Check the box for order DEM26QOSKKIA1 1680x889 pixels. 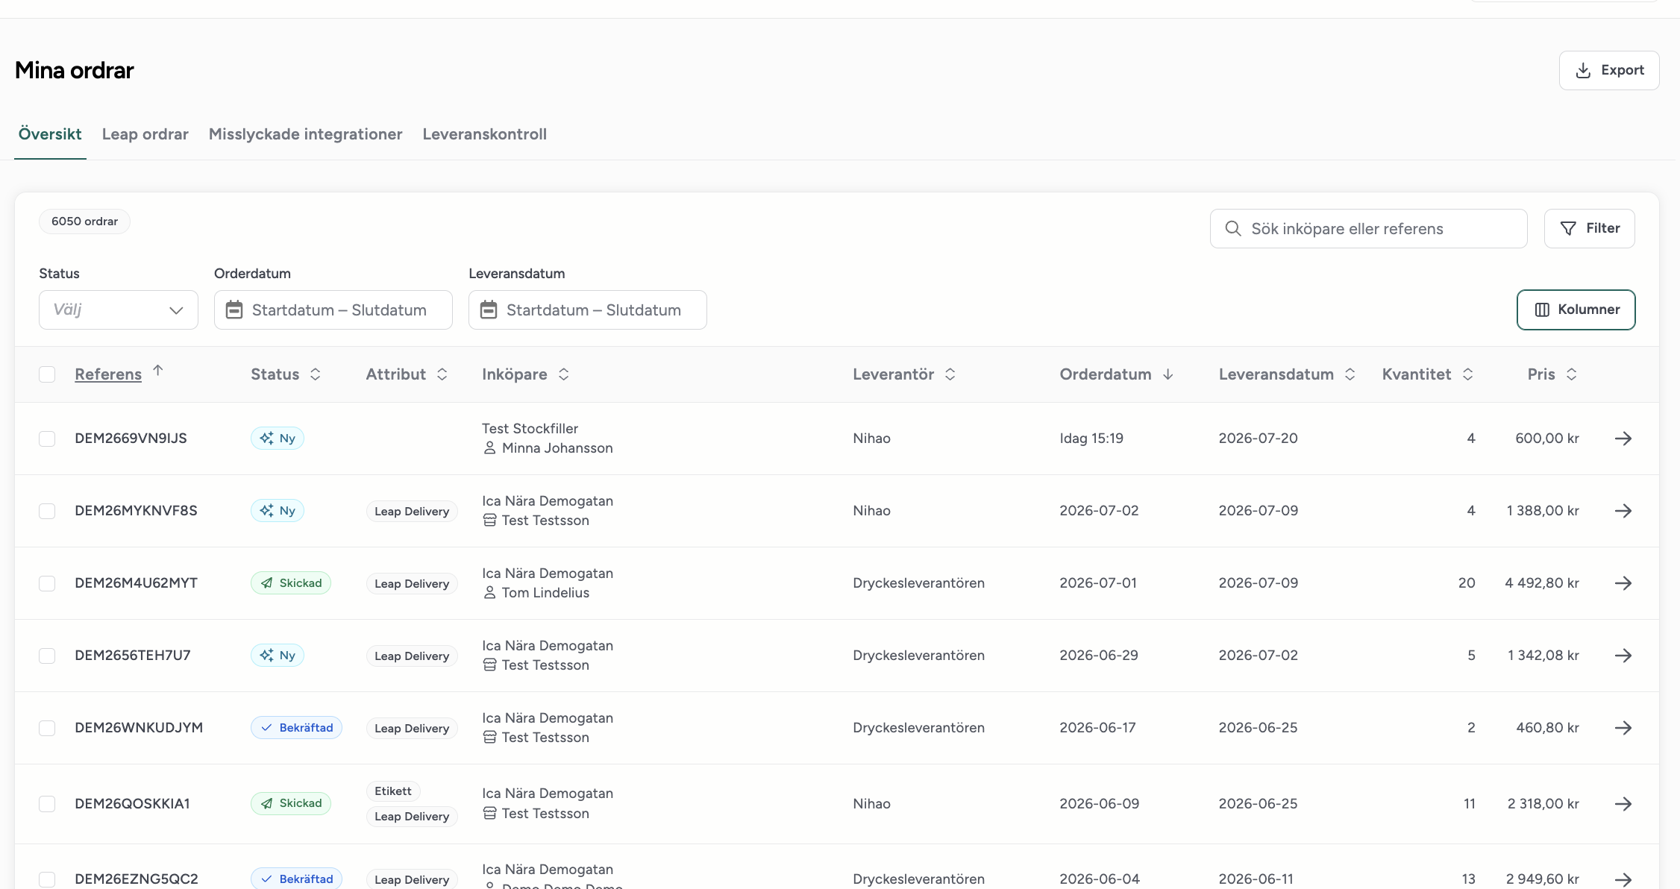(x=47, y=804)
